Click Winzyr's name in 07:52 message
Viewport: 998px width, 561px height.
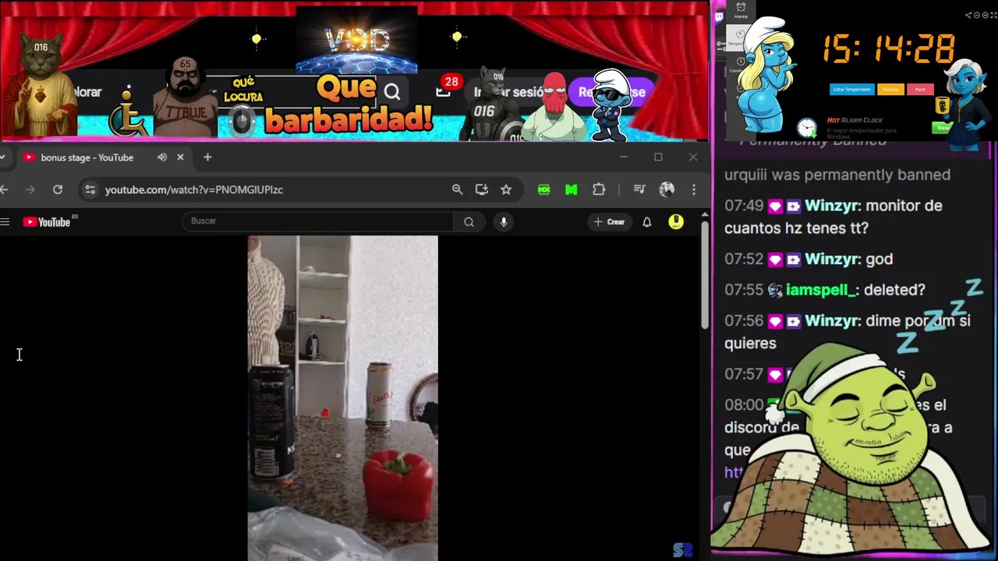832,259
